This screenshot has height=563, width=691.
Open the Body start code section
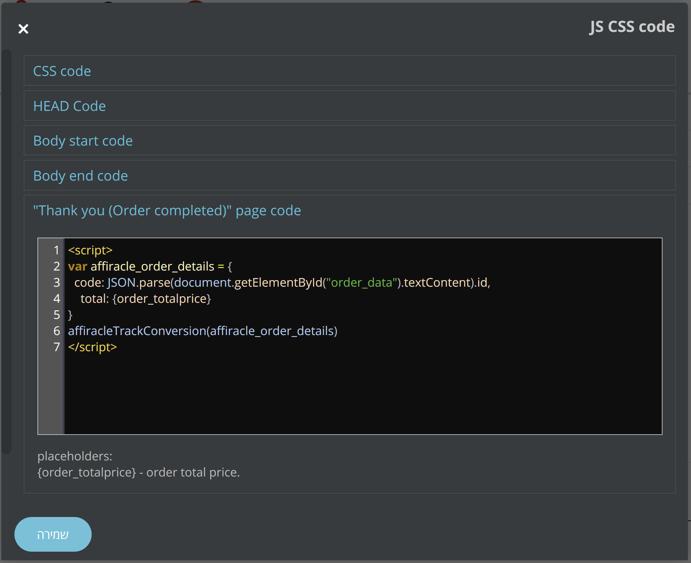pos(83,141)
